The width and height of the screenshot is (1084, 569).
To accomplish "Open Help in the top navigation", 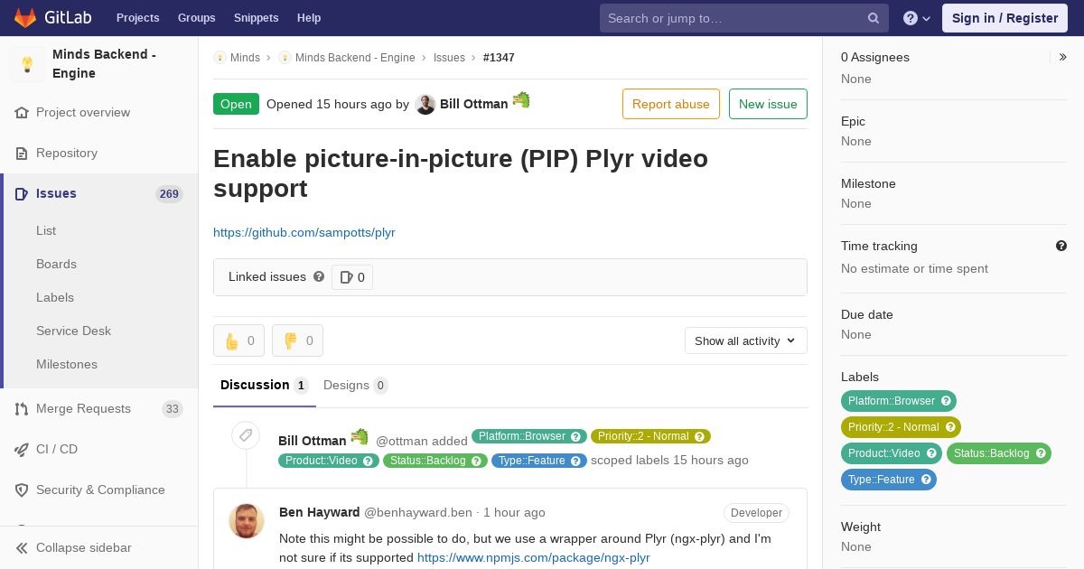I will 309,18.
